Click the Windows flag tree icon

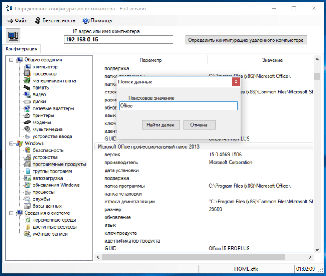pyautogui.click(x=19, y=143)
